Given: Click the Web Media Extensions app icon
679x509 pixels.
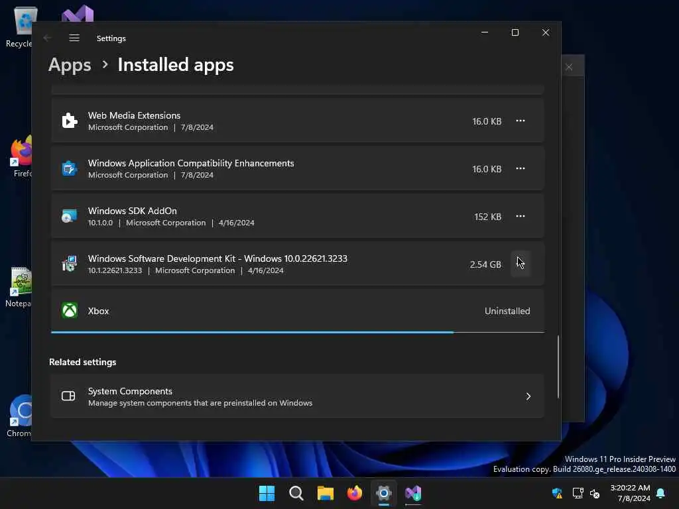Looking at the screenshot, I should click(x=69, y=121).
